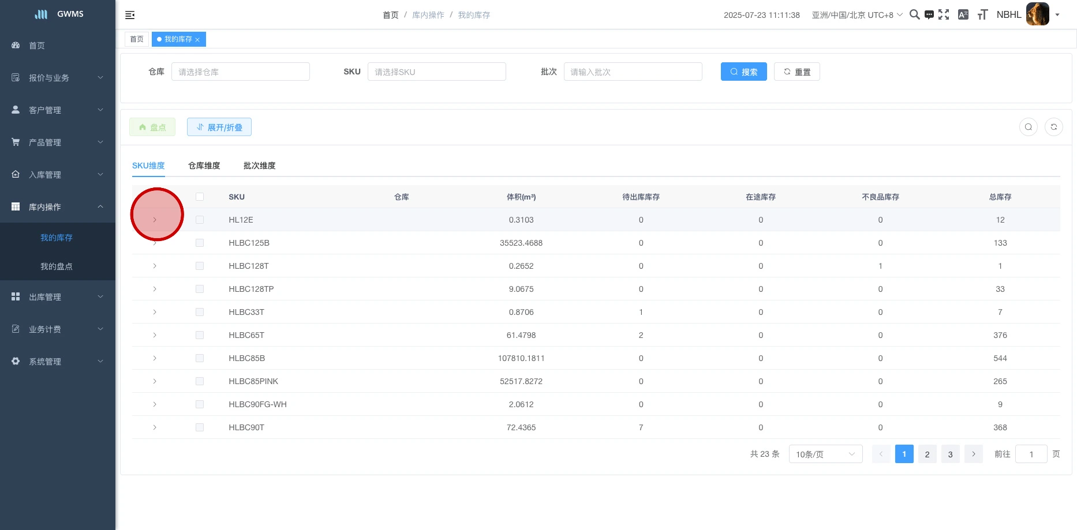Click the circular search toggle icon above table
This screenshot has height=530, width=1077.
click(1028, 127)
